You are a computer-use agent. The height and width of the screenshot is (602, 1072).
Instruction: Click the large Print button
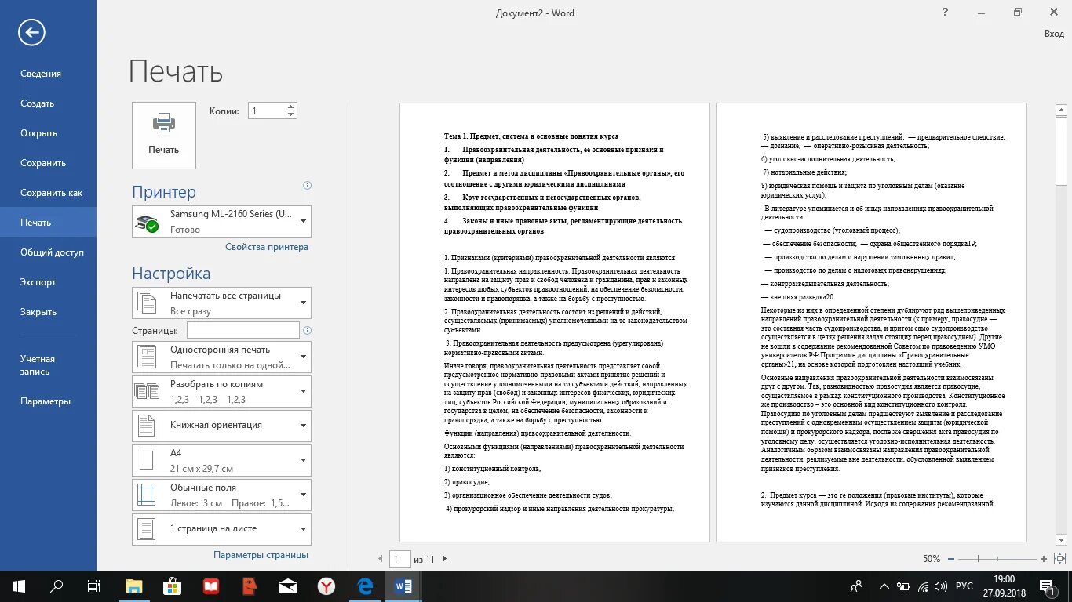[164, 135]
